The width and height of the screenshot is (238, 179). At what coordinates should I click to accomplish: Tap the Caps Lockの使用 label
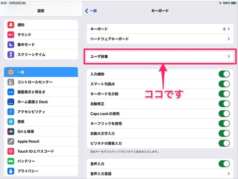click(x=105, y=114)
